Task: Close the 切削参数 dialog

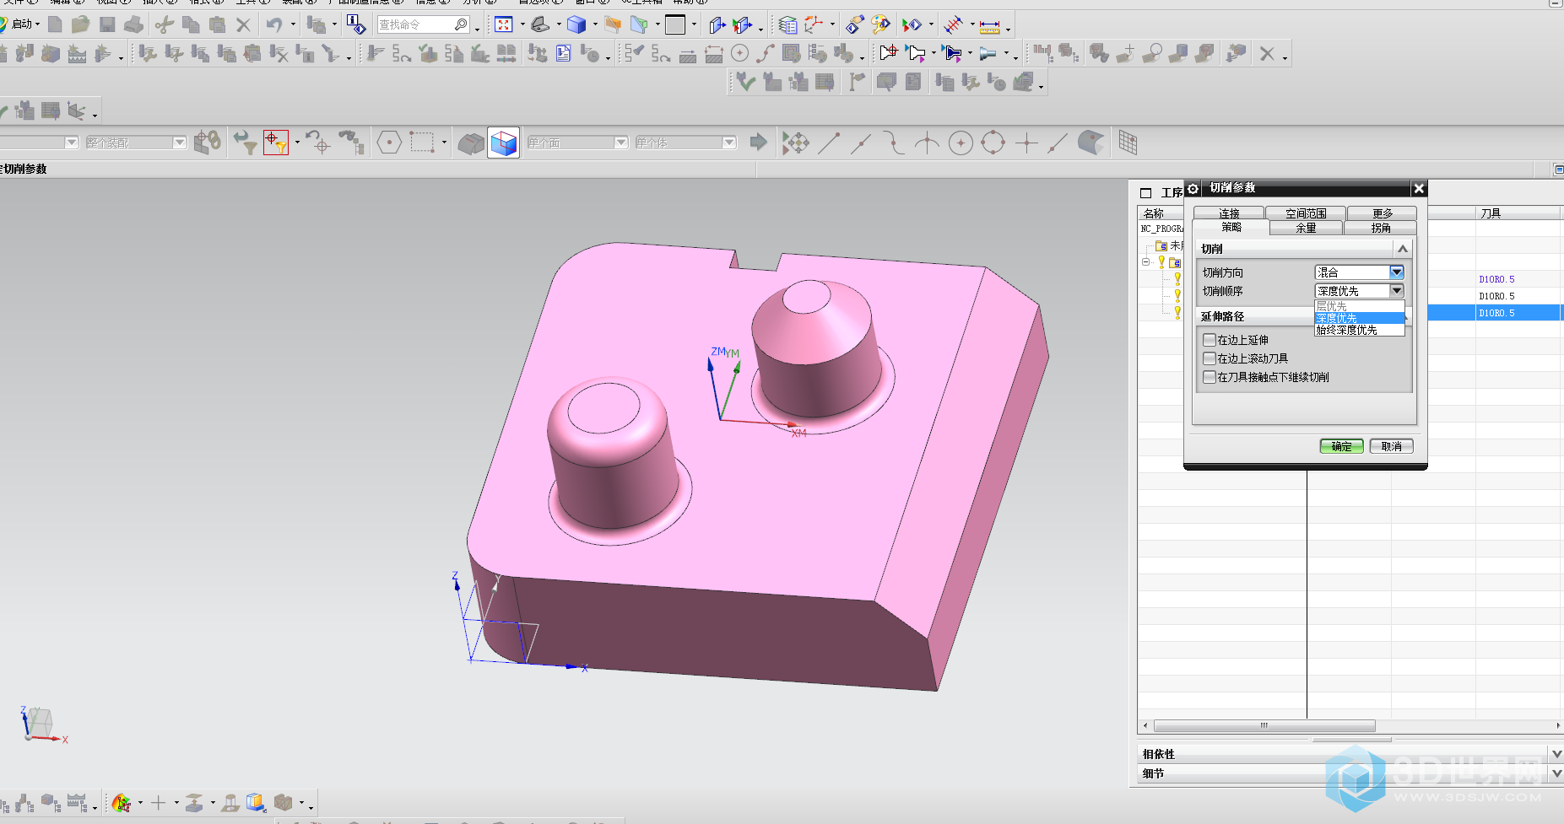Action: tap(1419, 188)
